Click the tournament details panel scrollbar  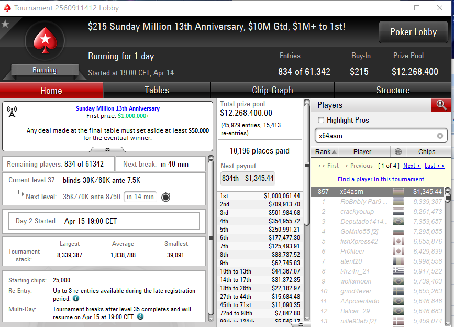[x=211, y=238]
